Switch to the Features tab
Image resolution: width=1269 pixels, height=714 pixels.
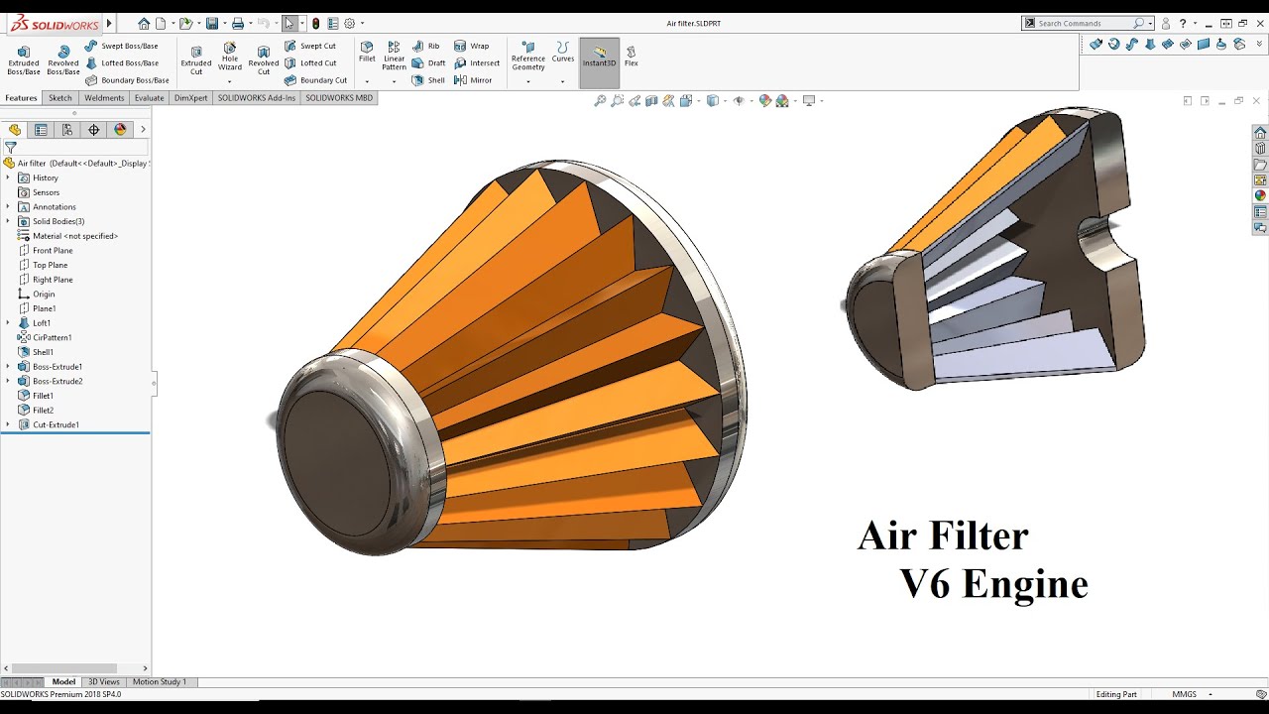point(21,98)
